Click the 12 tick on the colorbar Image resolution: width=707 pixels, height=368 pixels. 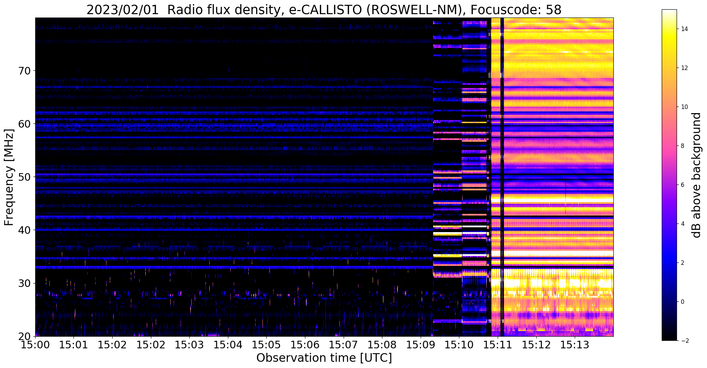tap(684, 68)
